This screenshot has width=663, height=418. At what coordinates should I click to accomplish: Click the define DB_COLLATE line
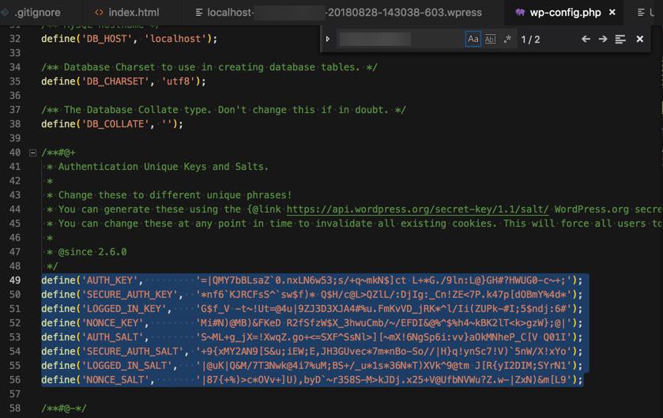[x=112, y=124]
